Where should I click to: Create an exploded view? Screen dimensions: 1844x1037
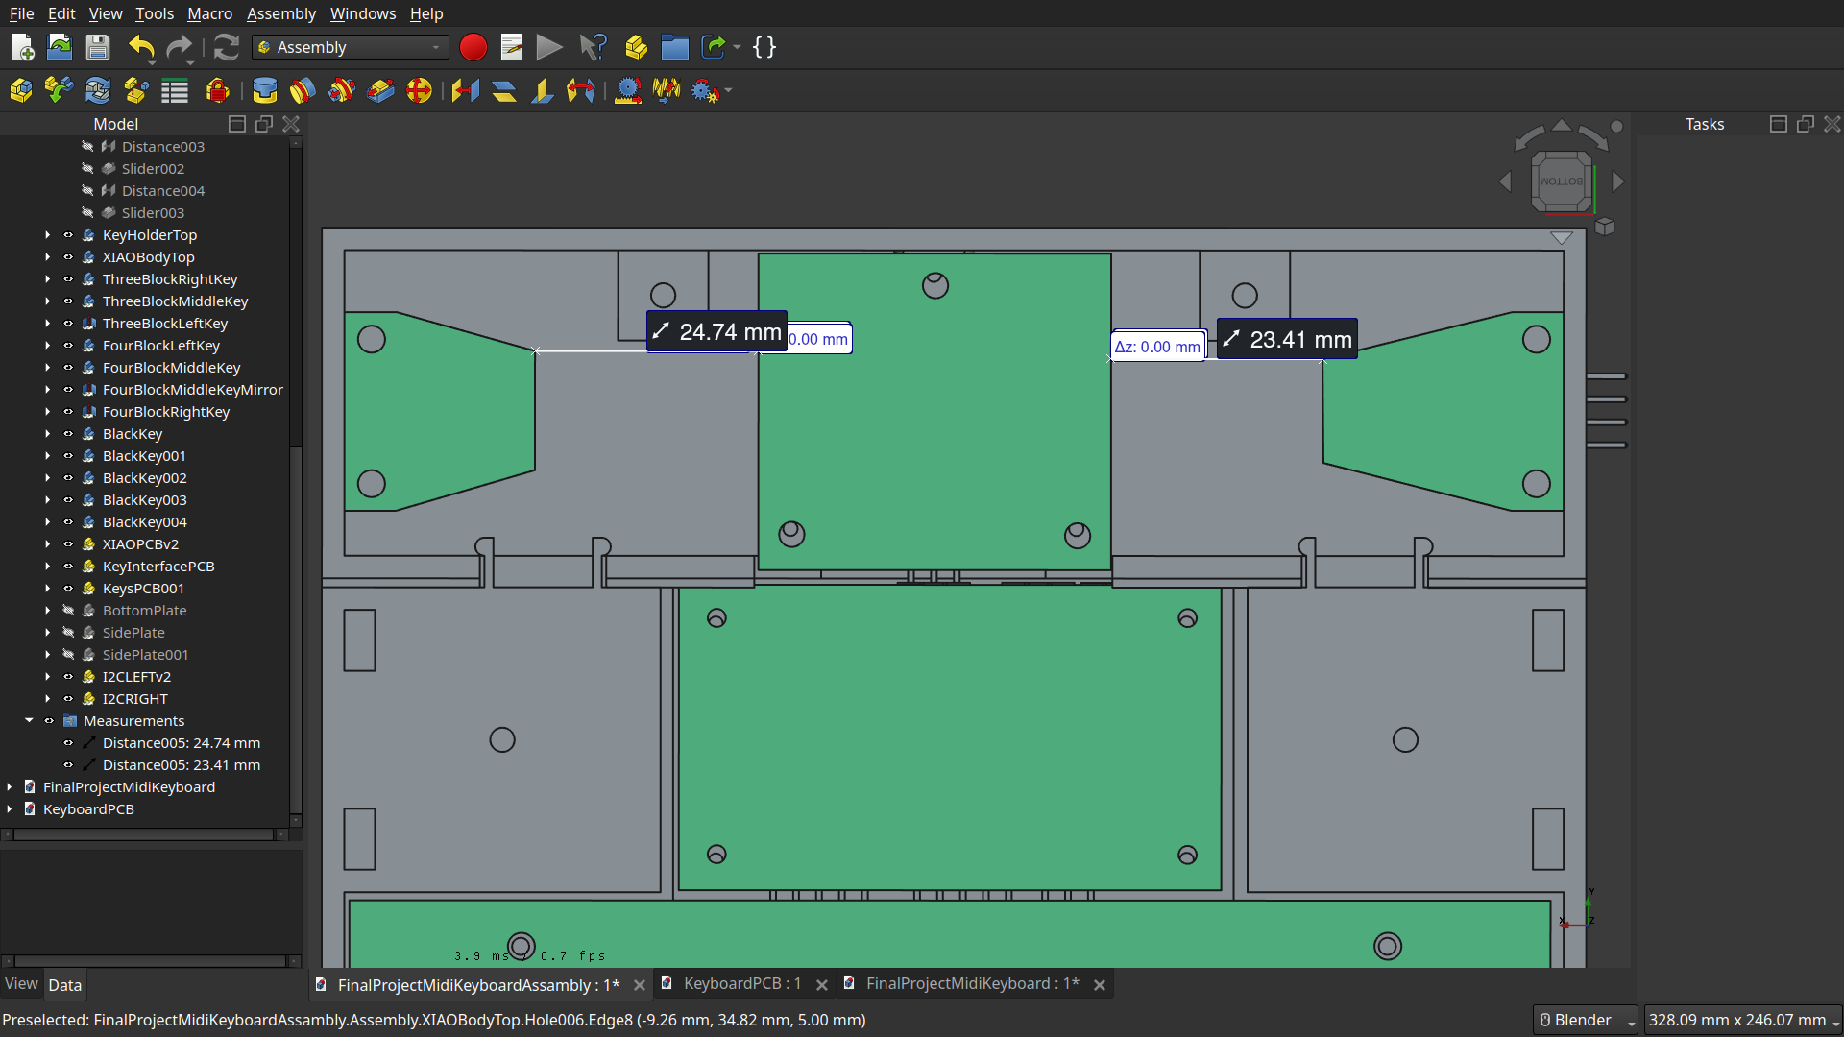coord(136,91)
